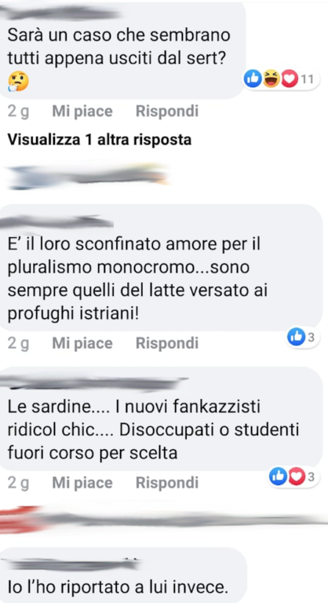This screenshot has width=328, height=603.
Task: Click the laughing reaction icon on first comment
Action: [272, 79]
